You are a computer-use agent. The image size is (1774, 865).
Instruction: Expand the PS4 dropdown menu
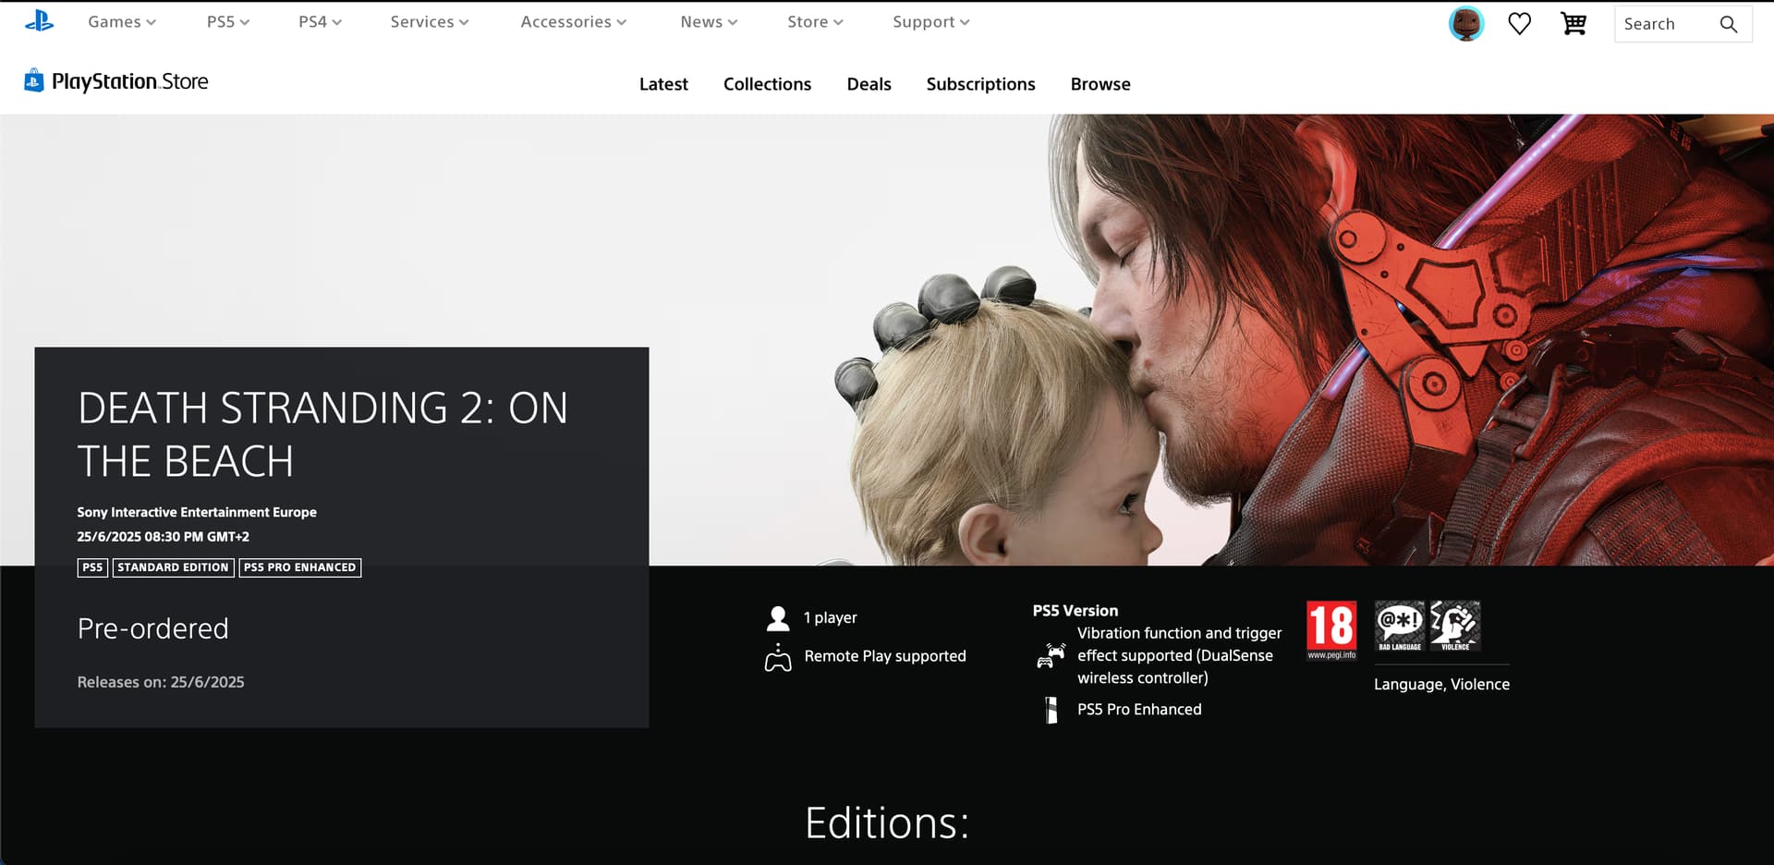320,22
